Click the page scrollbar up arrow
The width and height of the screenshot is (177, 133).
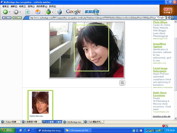(176, 22)
